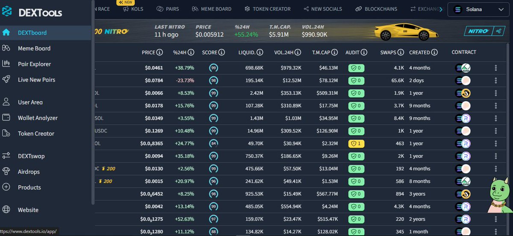Expand Products using its plus icon
513x236 pixels.
tap(6, 187)
